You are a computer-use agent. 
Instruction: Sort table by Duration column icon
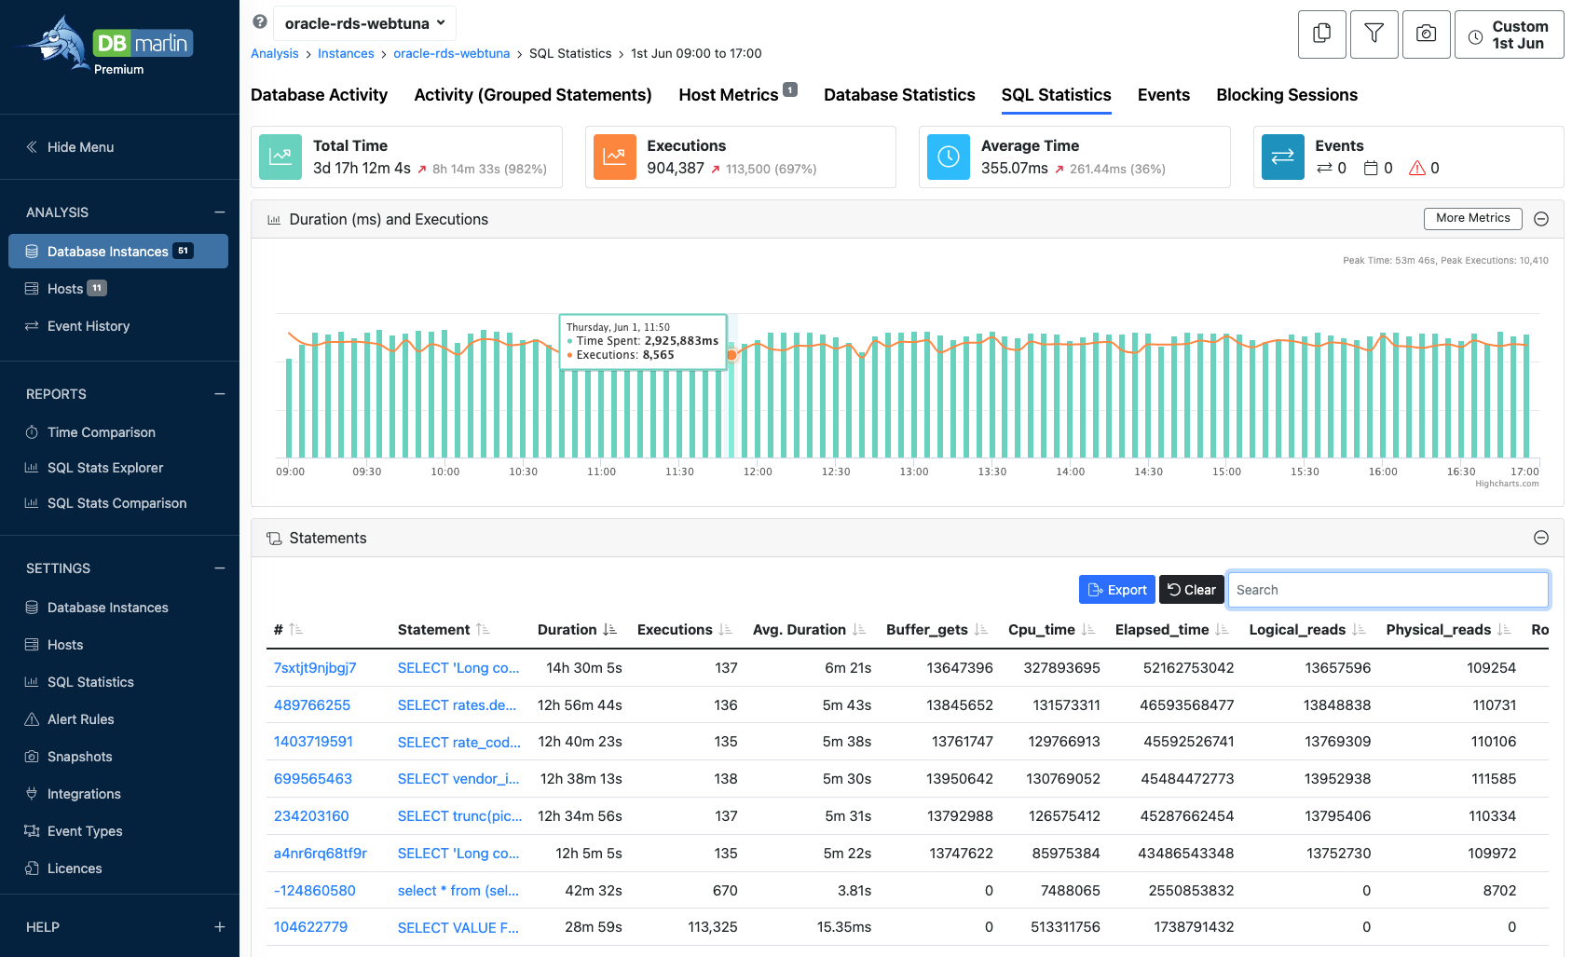609,630
